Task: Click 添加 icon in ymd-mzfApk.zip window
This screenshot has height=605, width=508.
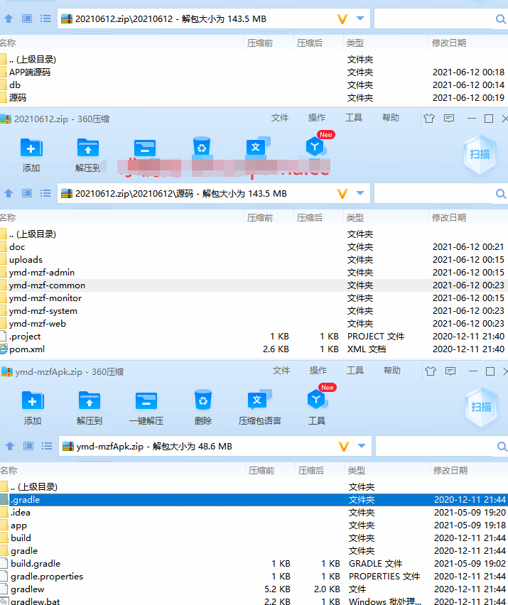Action: point(33,401)
